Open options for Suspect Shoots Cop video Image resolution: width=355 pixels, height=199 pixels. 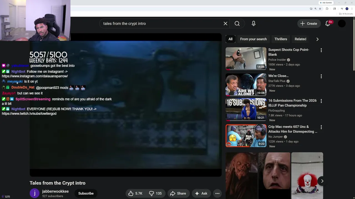(x=321, y=50)
